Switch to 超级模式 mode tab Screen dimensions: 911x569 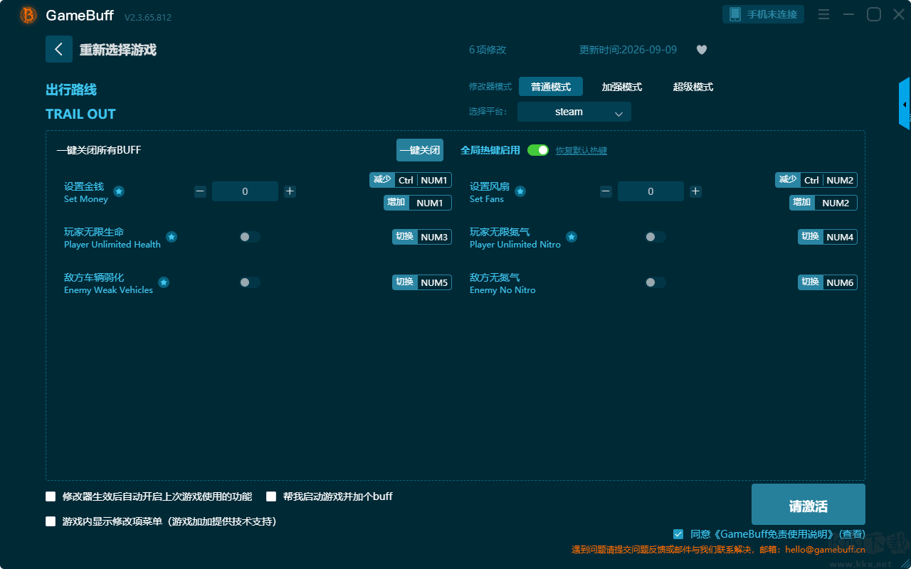coord(693,87)
